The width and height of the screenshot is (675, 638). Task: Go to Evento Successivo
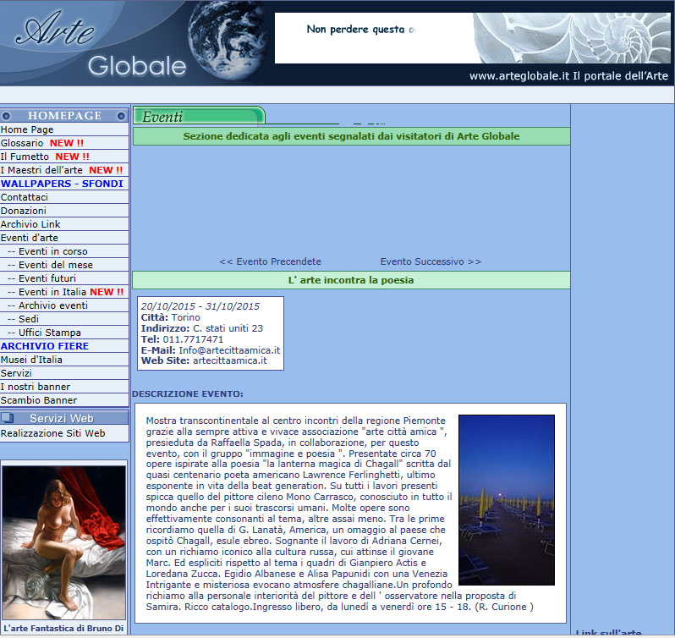click(431, 261)
